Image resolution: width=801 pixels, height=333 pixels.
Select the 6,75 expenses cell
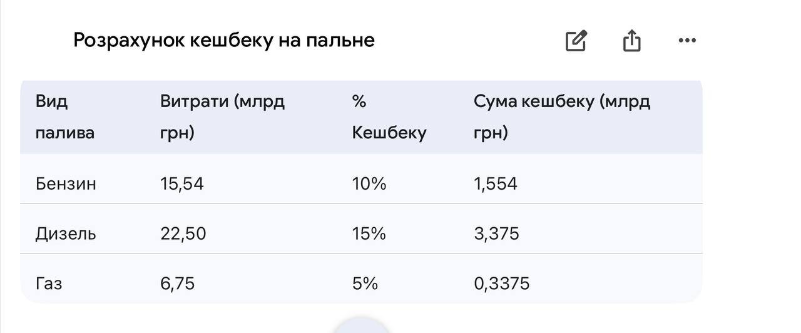(x=177, y=284)
